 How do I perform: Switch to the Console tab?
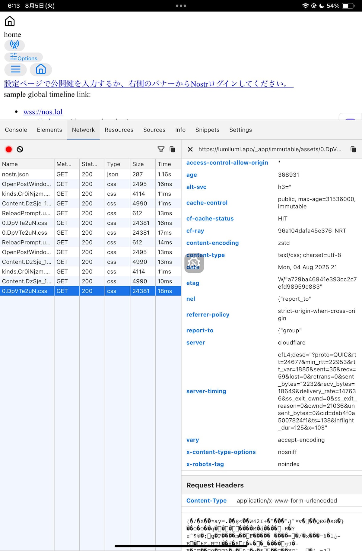click(16, 130)
